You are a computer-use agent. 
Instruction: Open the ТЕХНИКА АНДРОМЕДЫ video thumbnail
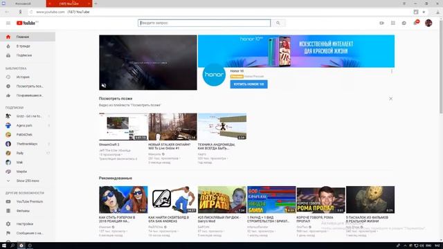(222, 127)
